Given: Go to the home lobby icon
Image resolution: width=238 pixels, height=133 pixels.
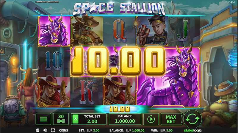Looking at the screenshot, I should [37, 130].
